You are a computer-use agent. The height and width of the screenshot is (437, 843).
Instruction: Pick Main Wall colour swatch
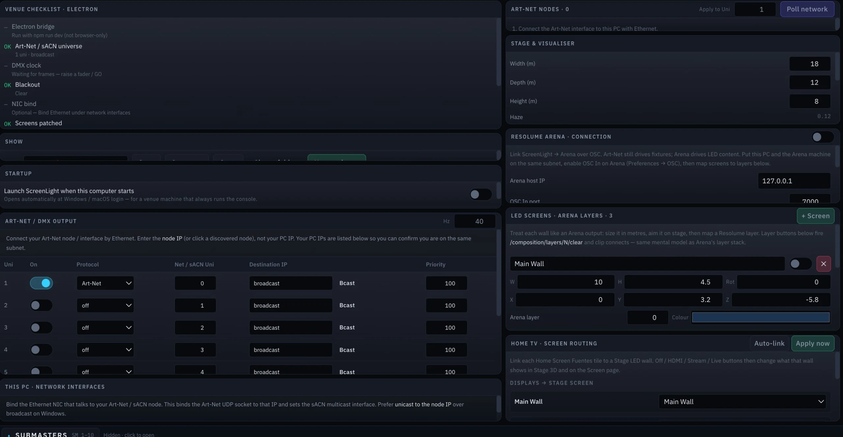[x=761, y=317]
